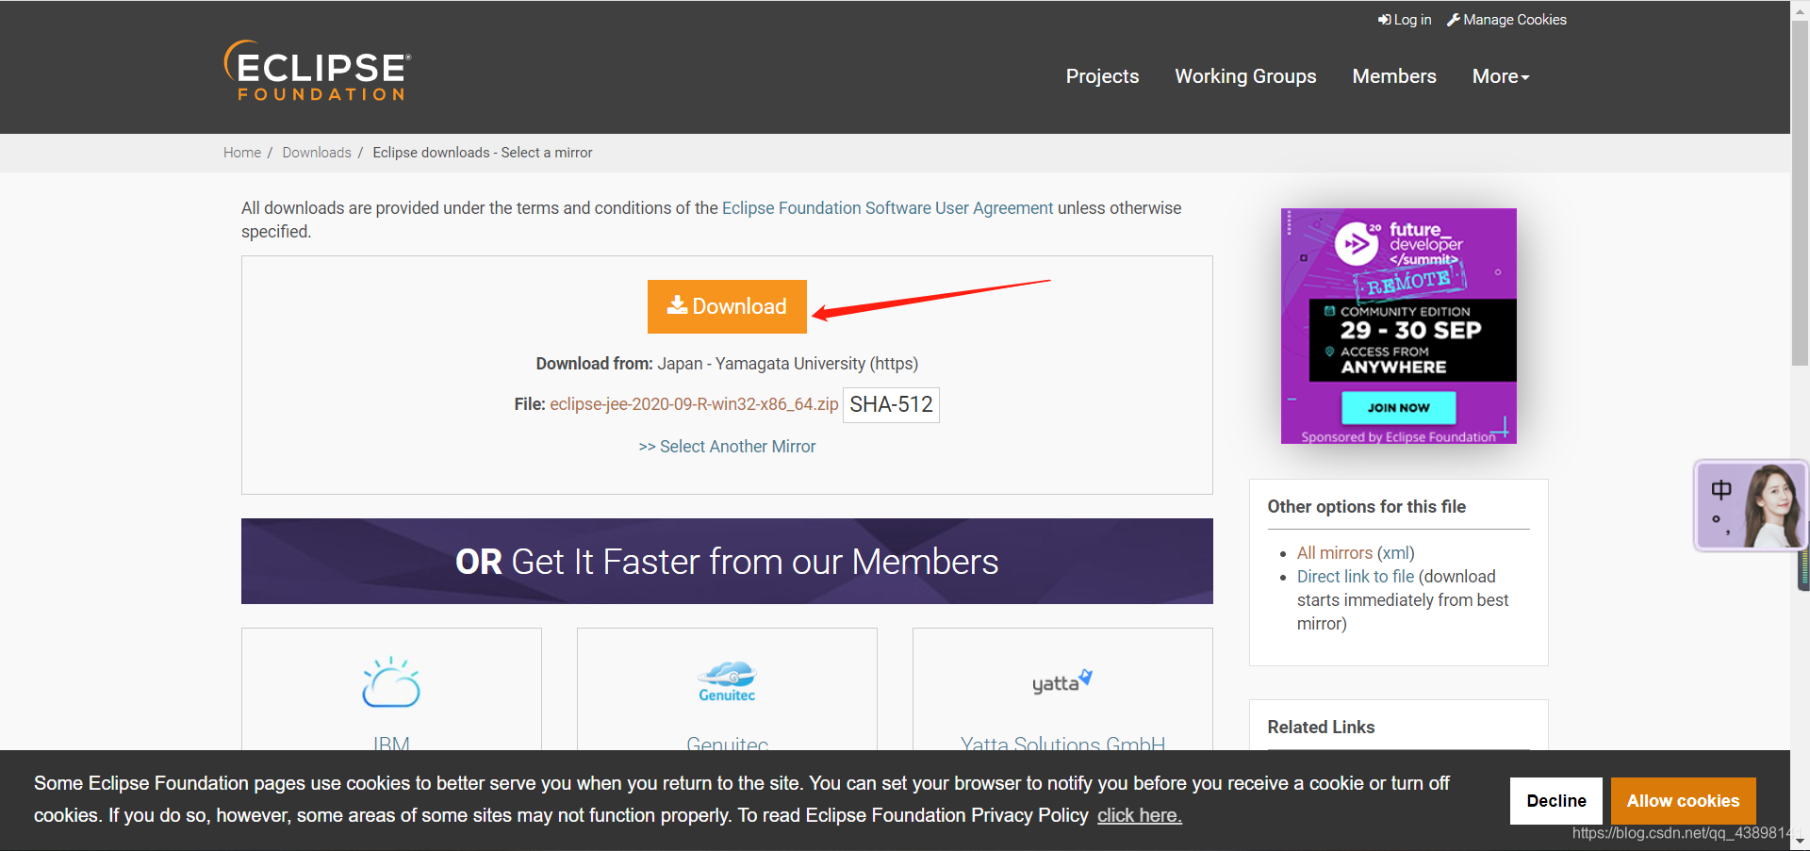1810x851 pixels.
Task: Click the Future Developer Summit ad banner
Action: click(x=1399, y=326)
